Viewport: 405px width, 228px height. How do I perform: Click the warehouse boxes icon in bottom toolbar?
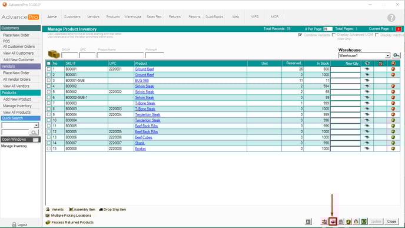click(x=324, y=222)
